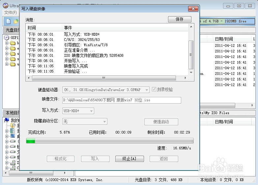Click the disc file list horizontal scrollbar right arrow
Image resolution: width=258 pixels, height=185 pixels.
252,105
